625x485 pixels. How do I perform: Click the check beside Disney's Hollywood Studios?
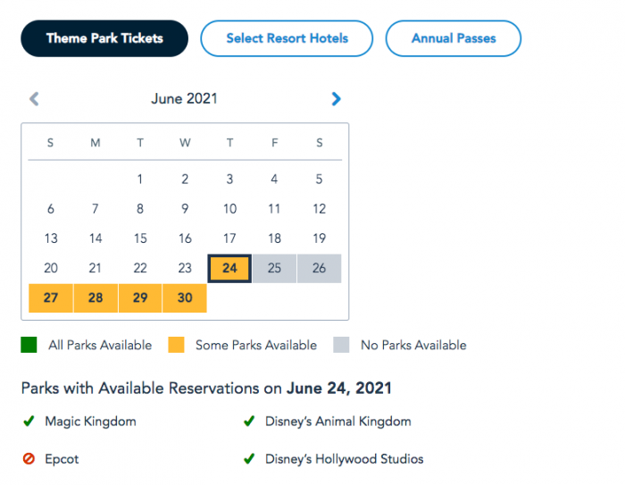tap(249, 459)
